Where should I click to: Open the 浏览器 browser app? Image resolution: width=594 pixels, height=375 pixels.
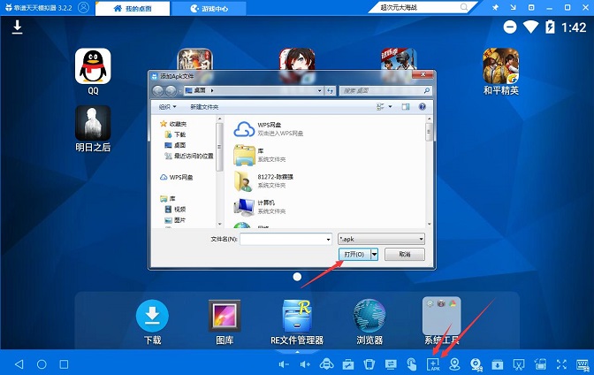click(369, 322)
